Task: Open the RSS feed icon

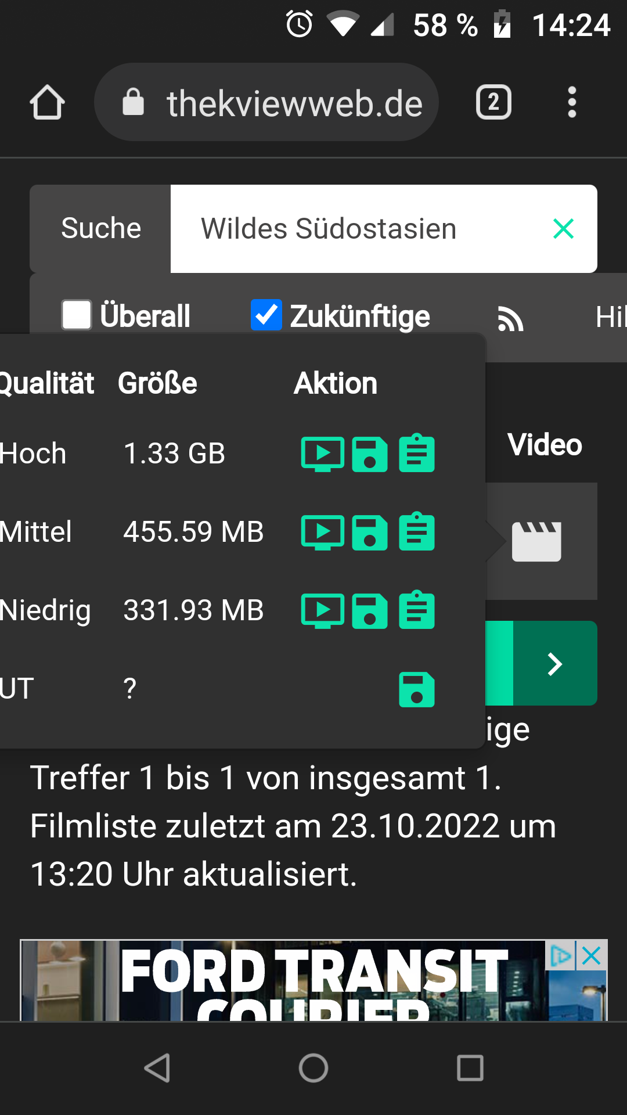Action: [x=511, y=319]
